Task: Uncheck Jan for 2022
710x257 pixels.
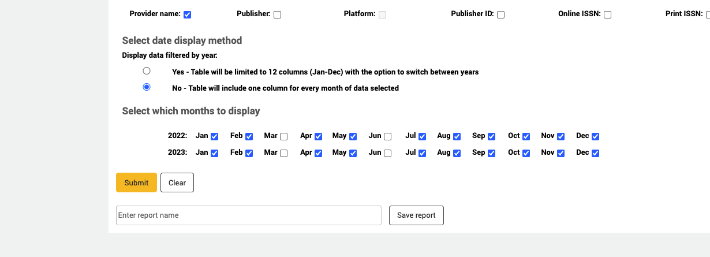Action: coord(214,137)
